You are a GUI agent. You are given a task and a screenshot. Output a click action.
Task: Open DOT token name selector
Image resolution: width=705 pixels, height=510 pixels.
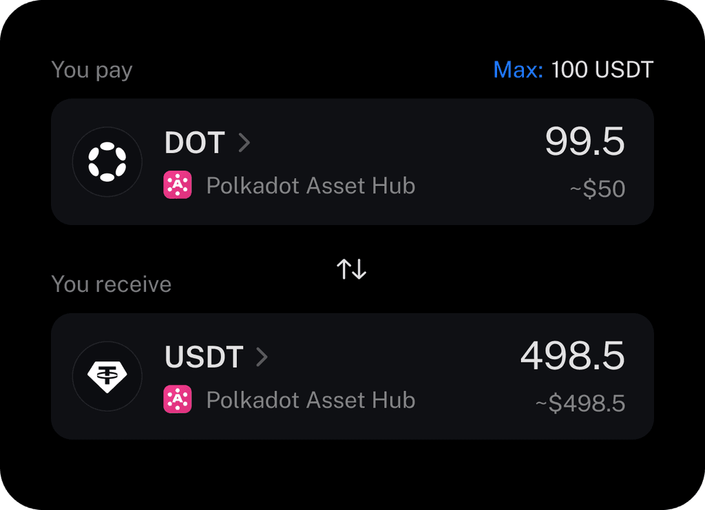(195, 142)
